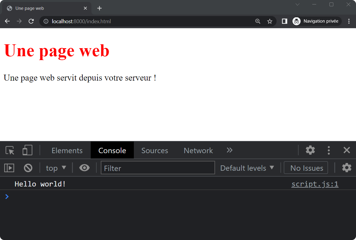The width and height of the screenshot is (356, 240).
Task: Toggle the device toolbar
Action: pyautogui.click(x=27, y=150)
